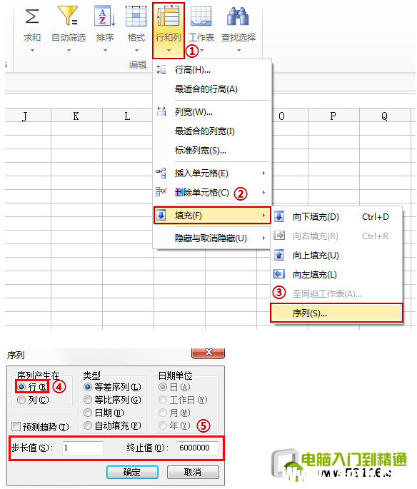The width and height of the screenshot is (417, 489).
Task: Open dropdown arrow under 查找选择
Action: click(x=238, y=50)
